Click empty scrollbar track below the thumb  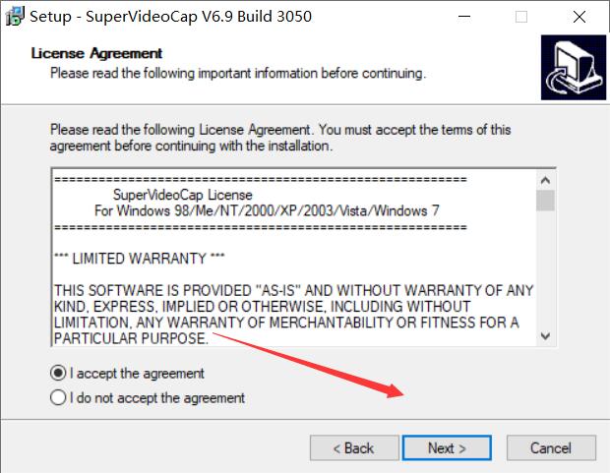click(546, 275)
